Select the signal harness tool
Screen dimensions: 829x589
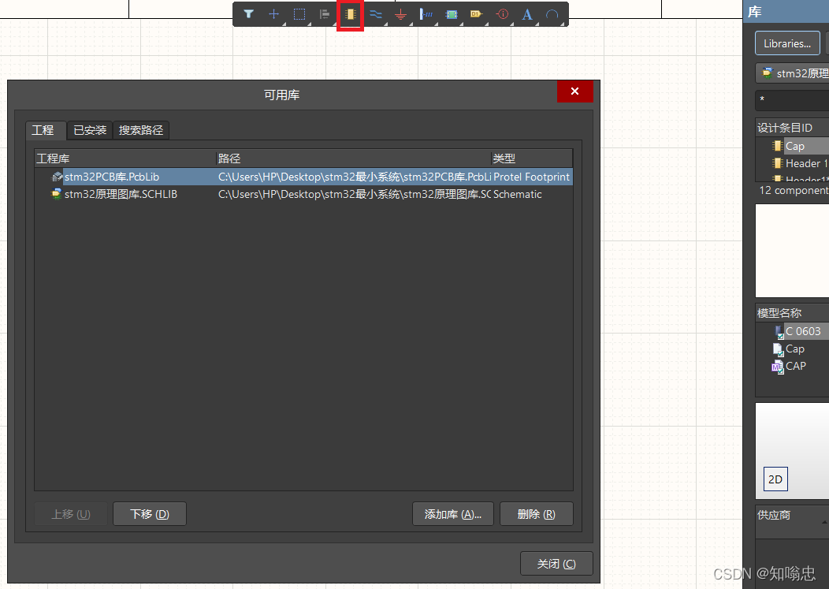[x=426, y=14]
